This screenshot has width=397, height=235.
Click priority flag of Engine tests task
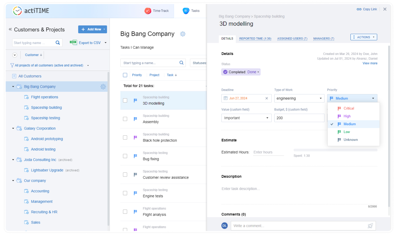pos(135,193)
